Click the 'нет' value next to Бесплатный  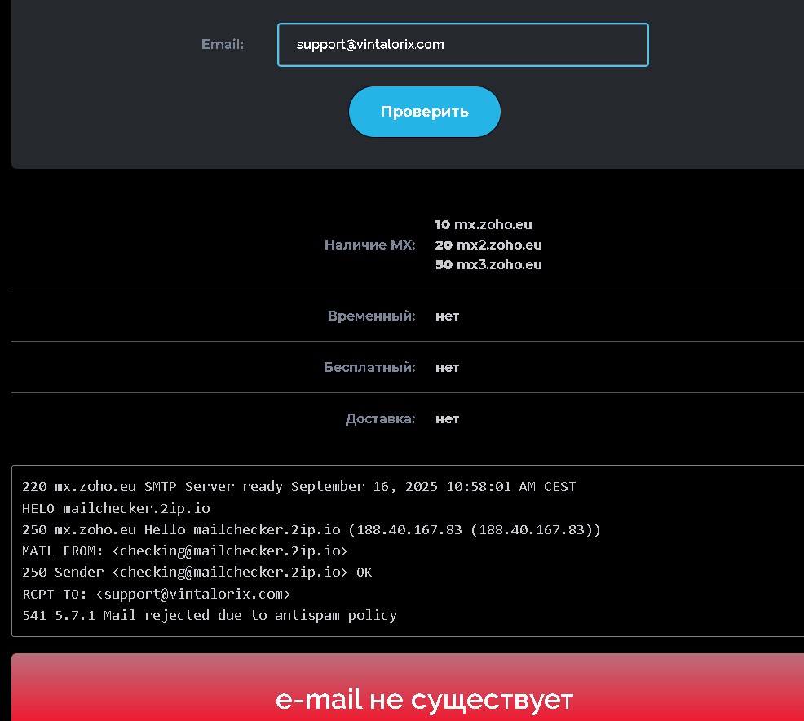click(x=447, y=368)
